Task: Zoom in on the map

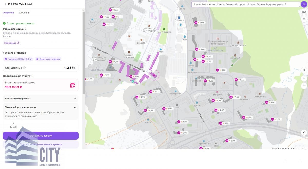Action: tap(304, 78)
